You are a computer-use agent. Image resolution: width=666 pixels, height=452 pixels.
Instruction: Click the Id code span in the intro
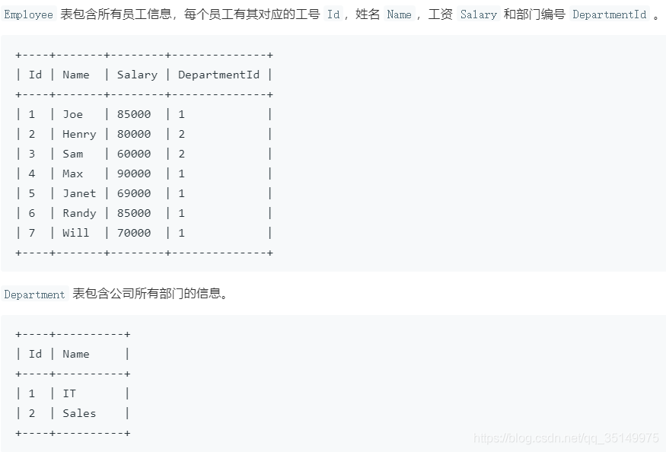tap(333, 14)
